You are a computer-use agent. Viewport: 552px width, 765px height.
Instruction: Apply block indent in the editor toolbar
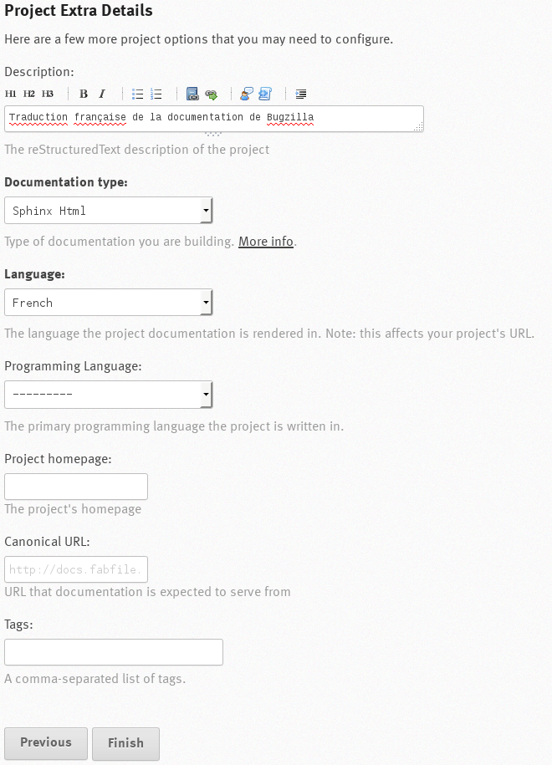tap(300, 94)
